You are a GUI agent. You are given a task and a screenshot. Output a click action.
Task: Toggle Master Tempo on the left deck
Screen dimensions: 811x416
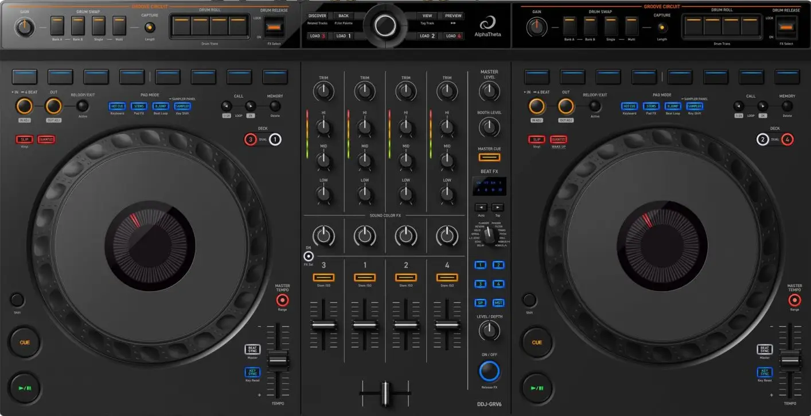point(282,300)
